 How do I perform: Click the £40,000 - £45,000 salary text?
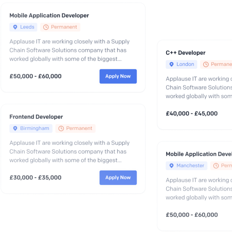[192, 114]
